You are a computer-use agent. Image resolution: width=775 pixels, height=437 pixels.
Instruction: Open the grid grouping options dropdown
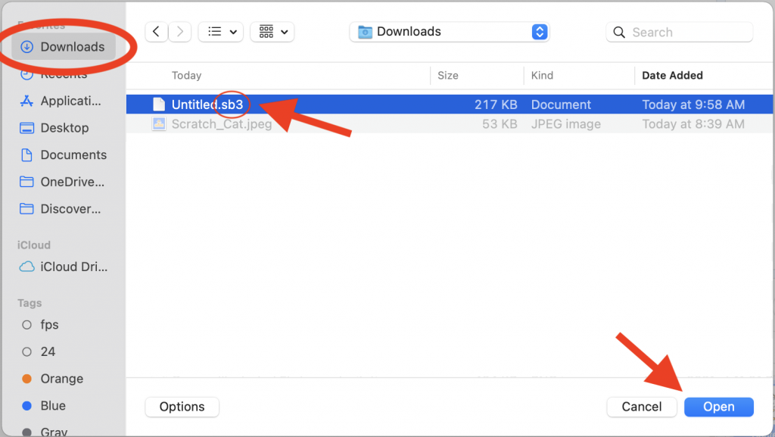point(272,32)
